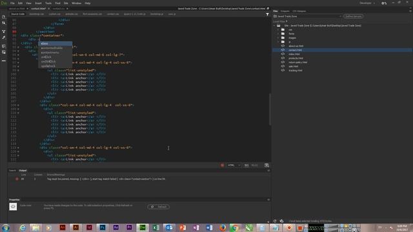Click Format Source Code icon in left toolbar
Screen dimensions: 413x232
click(4, 46)
